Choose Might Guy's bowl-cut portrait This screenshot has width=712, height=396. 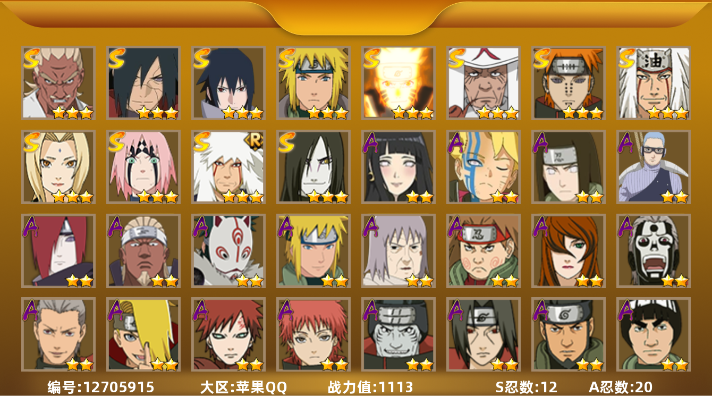click(653, 334)
